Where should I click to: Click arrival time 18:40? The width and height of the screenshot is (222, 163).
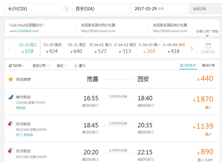145,98
